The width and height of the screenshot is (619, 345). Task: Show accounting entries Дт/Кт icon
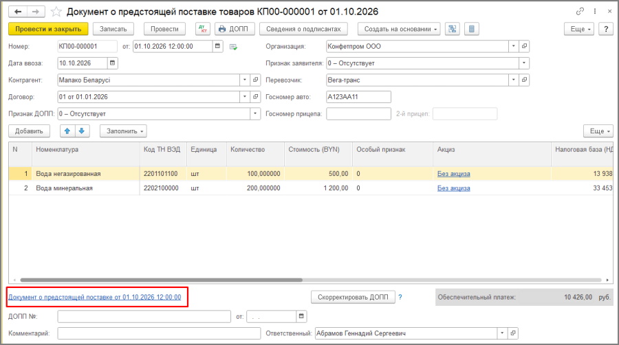[202, 29]
